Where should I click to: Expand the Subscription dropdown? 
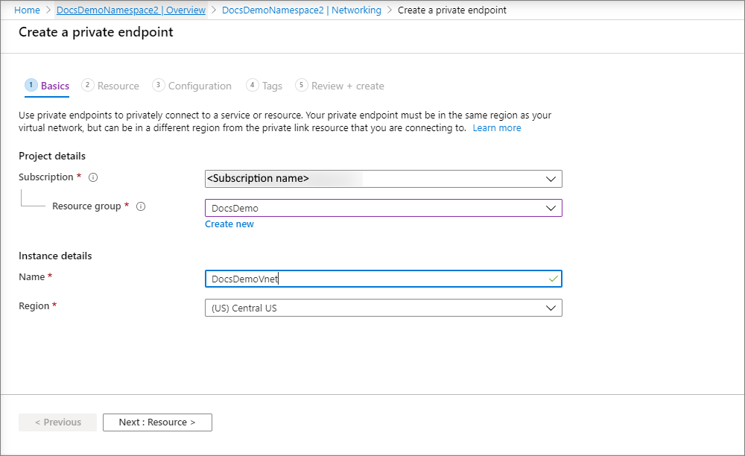pyautogui.click(x=551, y=179)
